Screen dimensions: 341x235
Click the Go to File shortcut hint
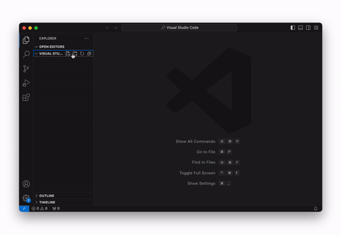coord(214,152)
